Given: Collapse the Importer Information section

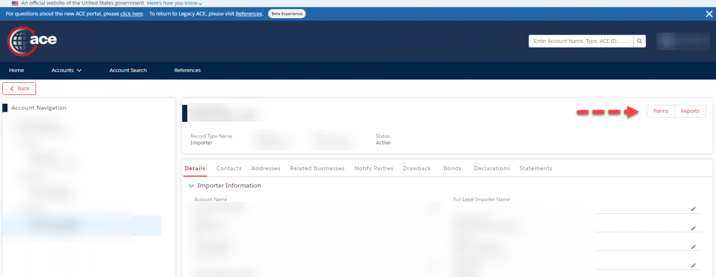Looking at the screenshot, I should click(191, 186).
